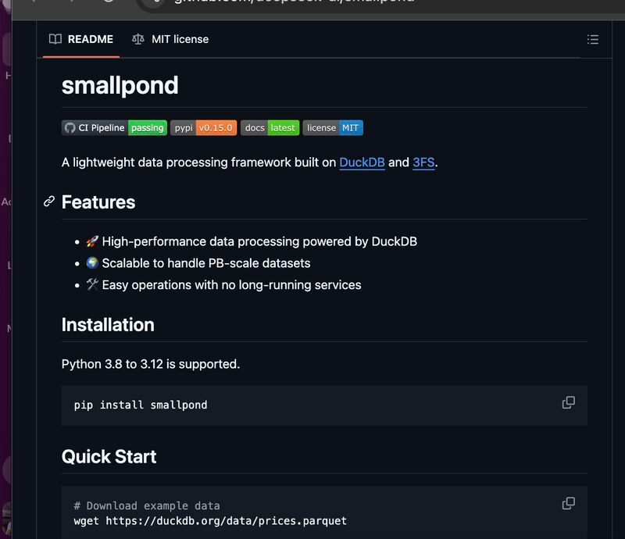The height and width of the screenshot is (539, 625).
Task: Copy the Features heading anchor link
Action: pyautogui.click(x=49, y=202)
